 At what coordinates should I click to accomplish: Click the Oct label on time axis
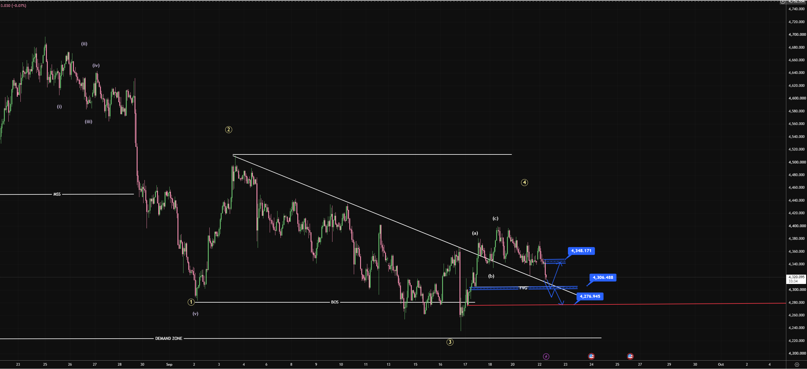pos(721,364)
